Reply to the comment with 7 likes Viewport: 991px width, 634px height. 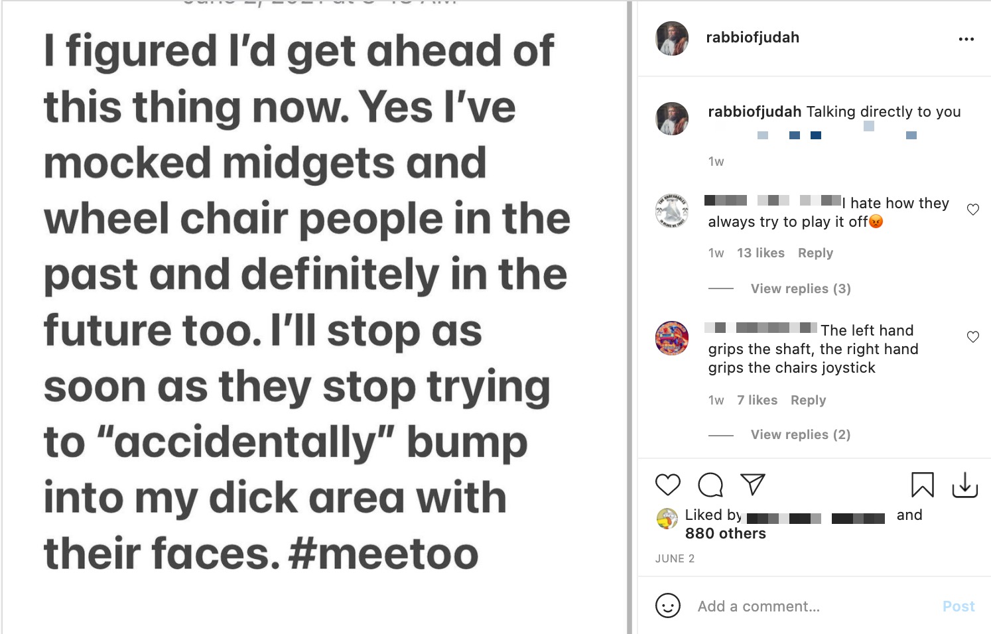[808, 400]
